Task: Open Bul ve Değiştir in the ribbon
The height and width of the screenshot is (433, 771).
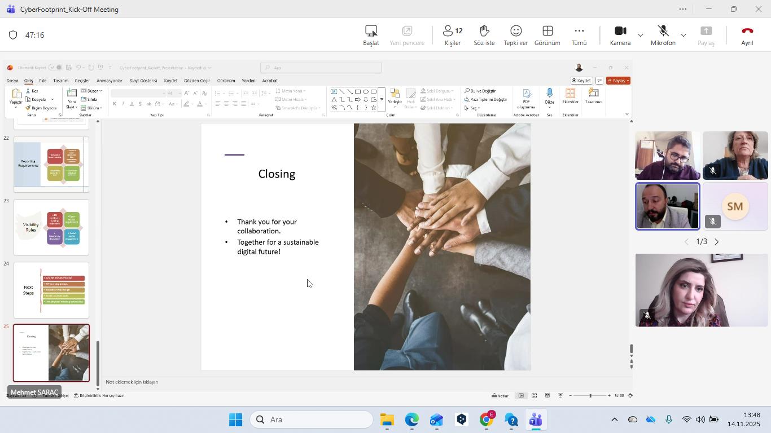Action: tap(479, 90)
